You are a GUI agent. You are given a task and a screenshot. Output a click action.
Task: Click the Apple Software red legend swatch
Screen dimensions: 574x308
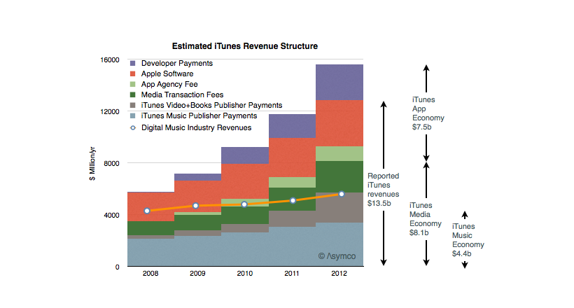[x=133, y=73]
